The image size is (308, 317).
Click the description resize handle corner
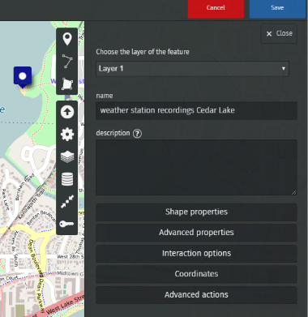293,192
